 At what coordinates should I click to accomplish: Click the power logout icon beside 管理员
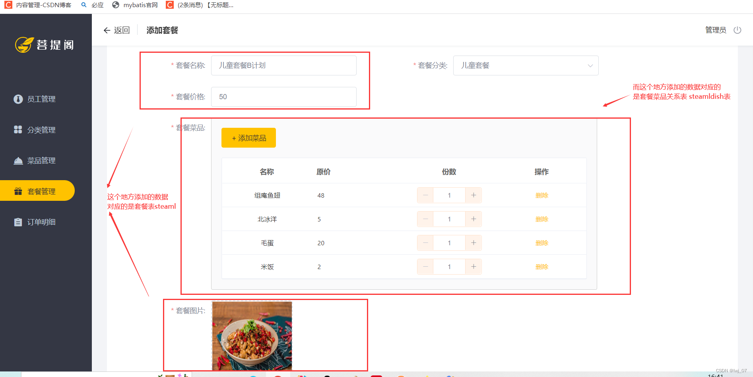(737, 30)
